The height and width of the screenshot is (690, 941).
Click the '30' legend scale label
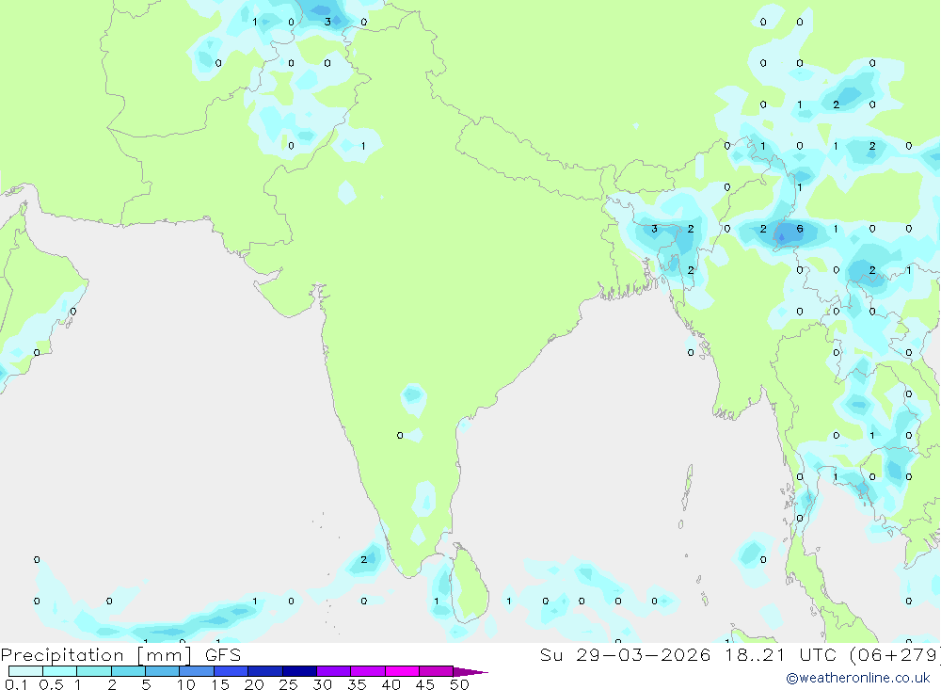coord(322,684)
